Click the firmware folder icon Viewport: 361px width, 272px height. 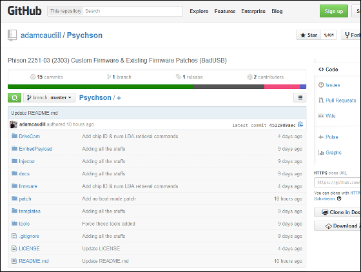coord(14,186)
